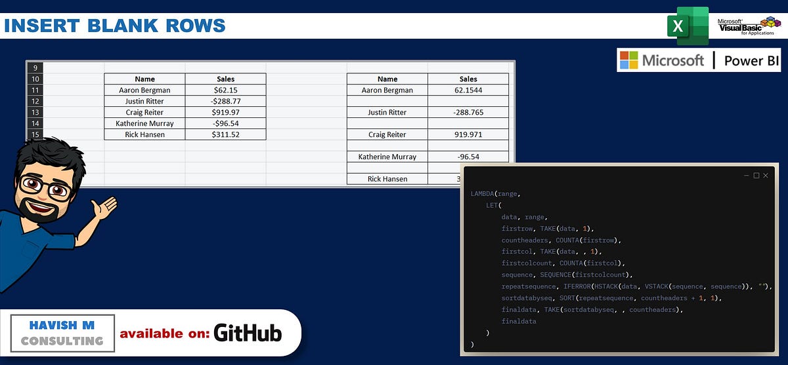Viewport: 788px width, 365px height.
Task: Click the 'sequence, SEQUENCE(firstcolcount),' line
Action: [x=567, y=275]
